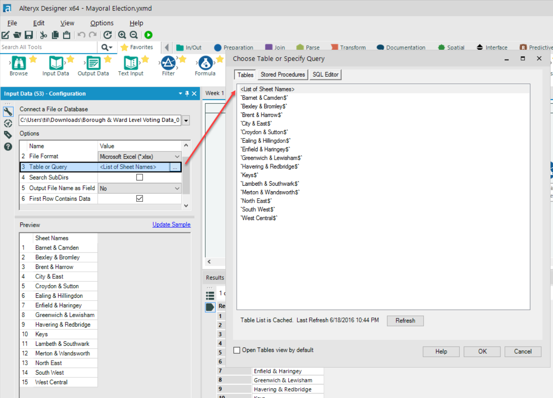Click the file path input field
The height and width of the screenshot is (398, 553).
(100, 120)
